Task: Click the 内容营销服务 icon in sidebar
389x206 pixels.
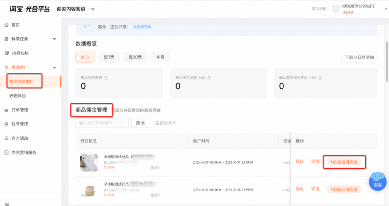Action: pyautogui.click(x=7, y=153)
